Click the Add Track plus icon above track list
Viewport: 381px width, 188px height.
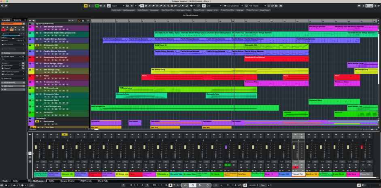coord(30,21)
